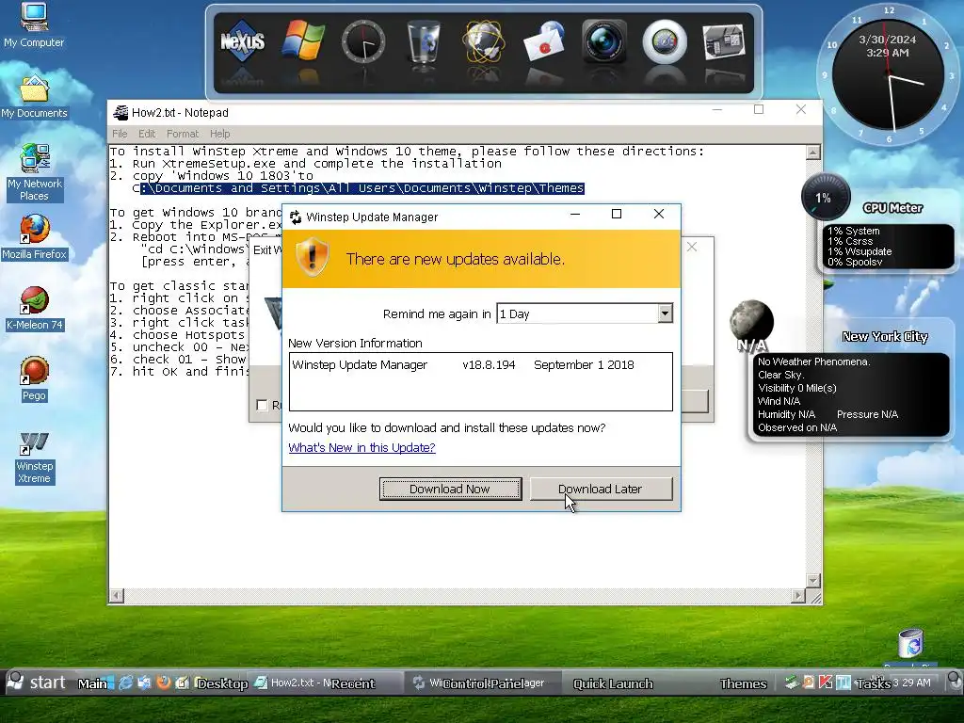Click the hard drive icon in Nexus dock
Viewport: 964px width, 723px height.
724,41
